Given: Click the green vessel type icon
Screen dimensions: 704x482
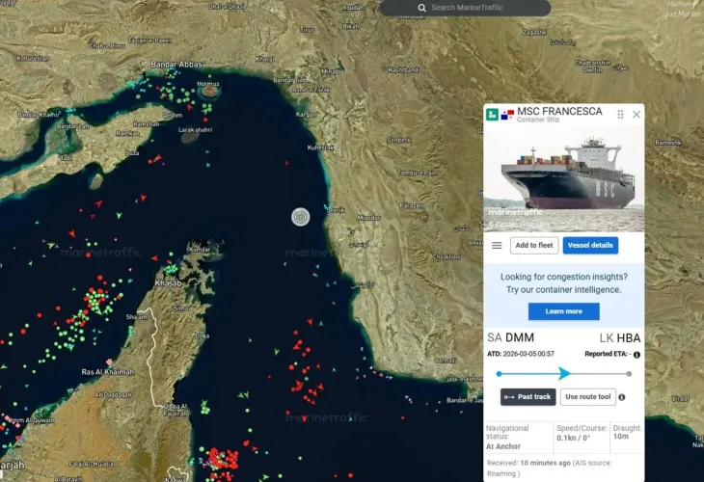Looking at the screenshot, I should [492, 115].
